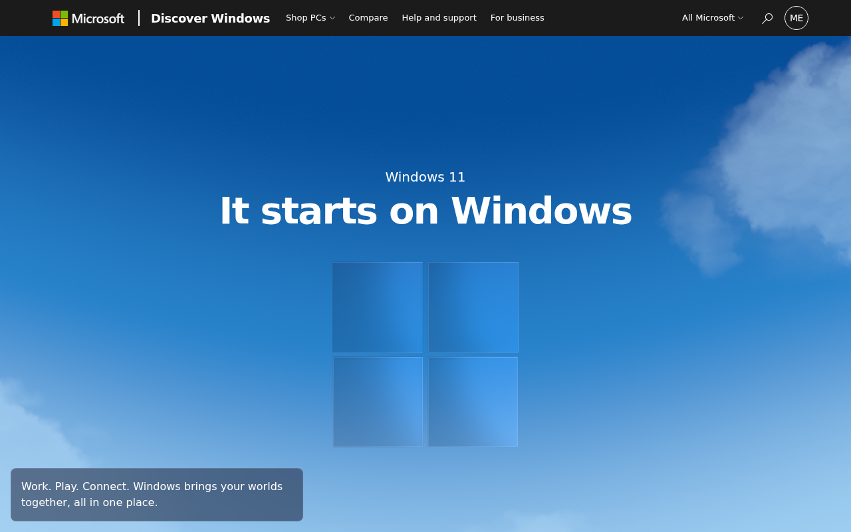The height and width of the screenshot is (532, 851).
Task: Open the Compare menu item
Action: pos(368,18)
